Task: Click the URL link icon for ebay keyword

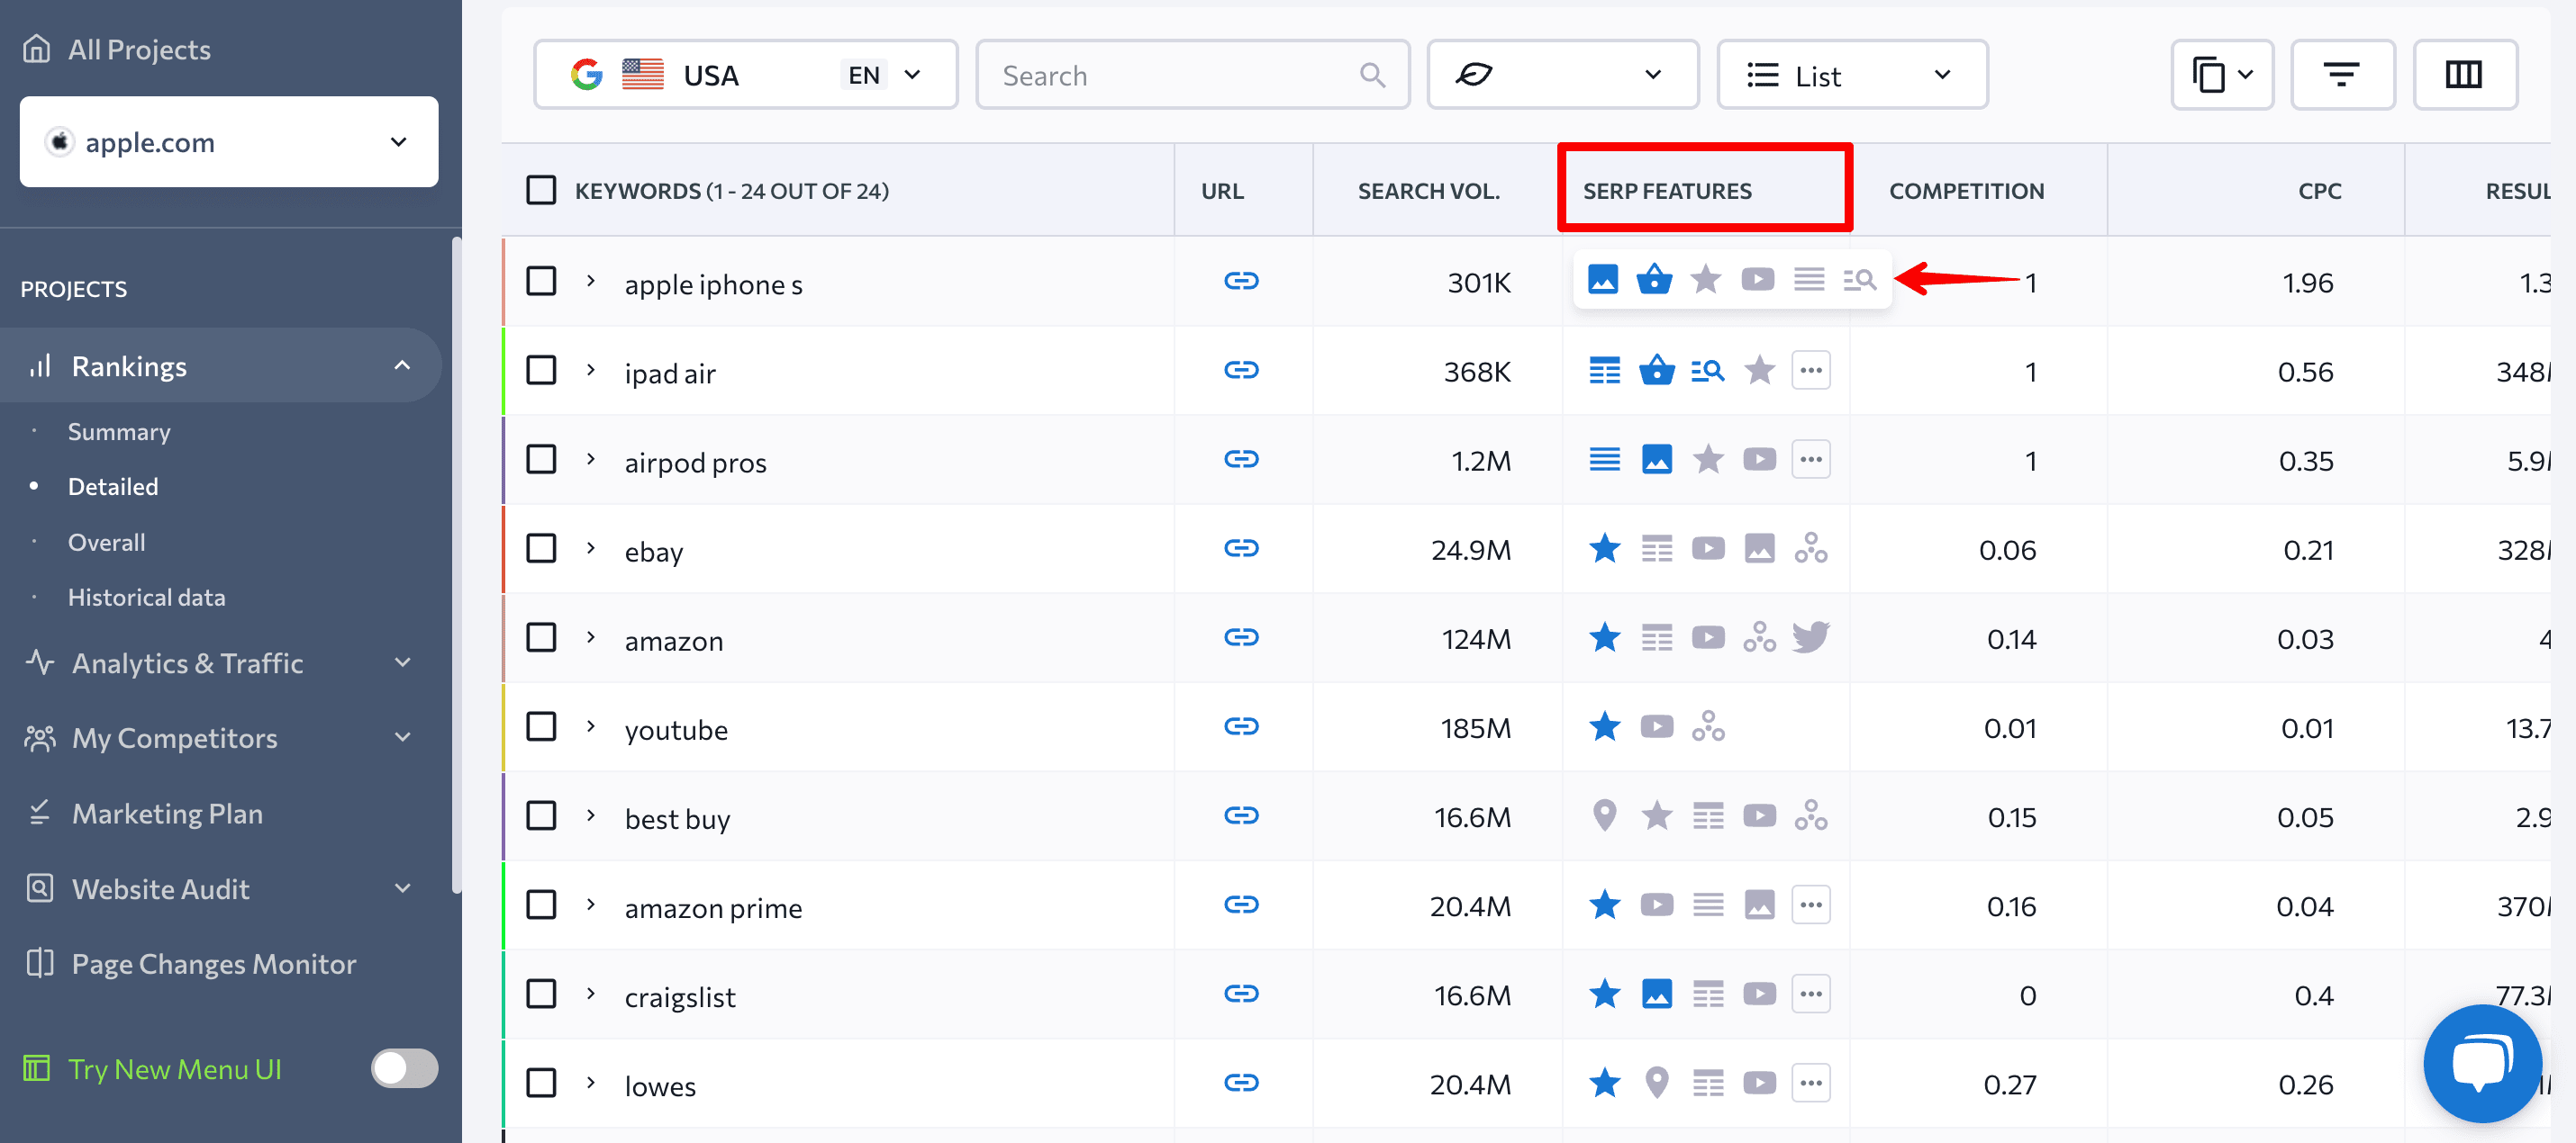Action: coord(1242,548)
